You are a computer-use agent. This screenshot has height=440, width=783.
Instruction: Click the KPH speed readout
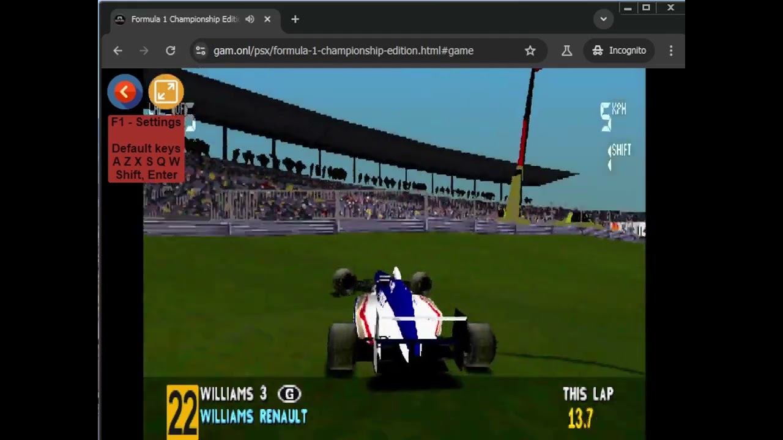[x=612, y=116]
